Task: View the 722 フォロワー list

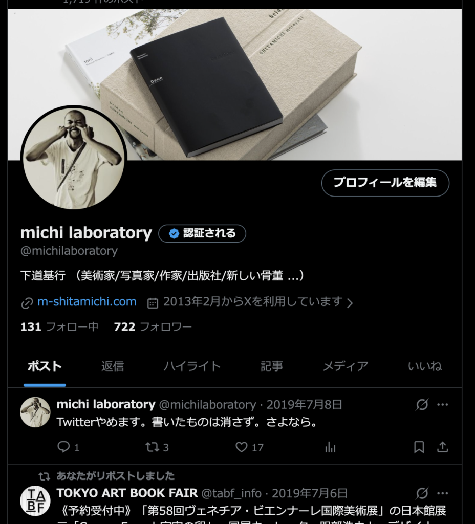Action: click(x=153, y=326)
